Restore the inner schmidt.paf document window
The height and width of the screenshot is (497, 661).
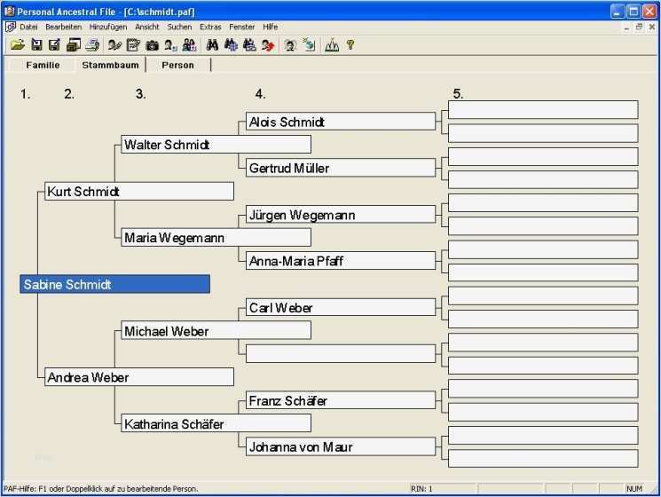coord(639,27)
